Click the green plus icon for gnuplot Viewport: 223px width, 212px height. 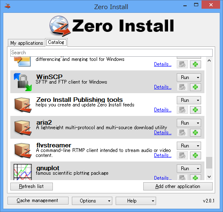(x=195, y=177)
